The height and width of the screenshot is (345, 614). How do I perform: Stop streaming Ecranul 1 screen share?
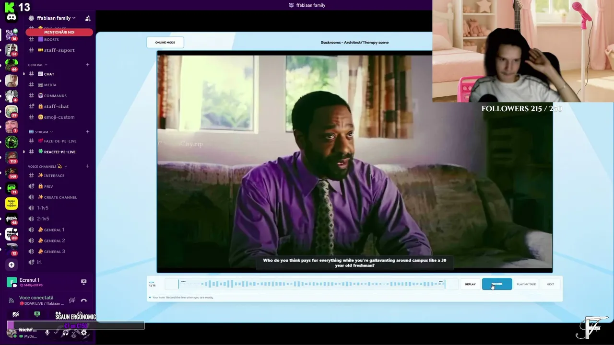(83, 282)
